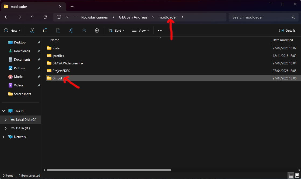Open Downloads in sidebar
The height and width of the screenshot is (179, 301).
pos(22,51)
